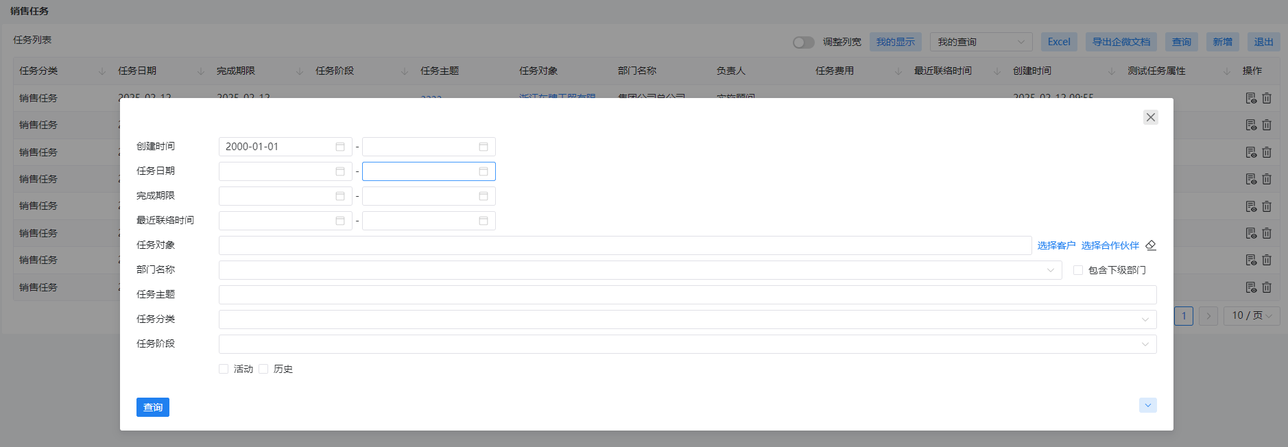Click the sort arrow on 任务费用 column
1288x447 pixels.
pyautogui.click(x=898, y=71)
